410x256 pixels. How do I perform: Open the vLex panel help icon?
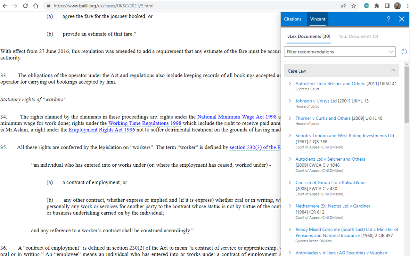pyautogui.click(x=389, y=19)
